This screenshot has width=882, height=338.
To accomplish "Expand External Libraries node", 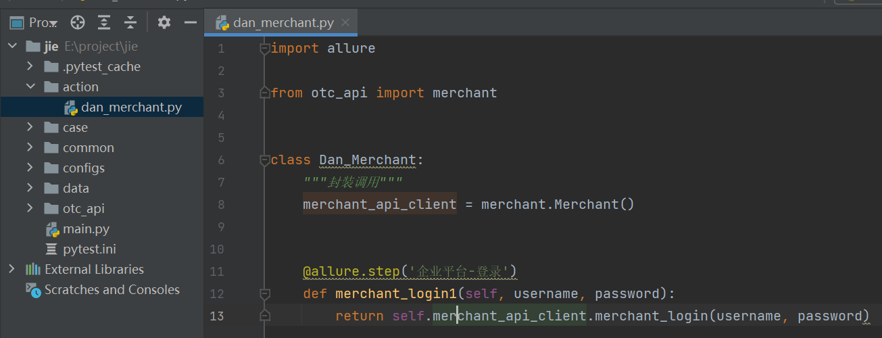I will coord(11,269).
